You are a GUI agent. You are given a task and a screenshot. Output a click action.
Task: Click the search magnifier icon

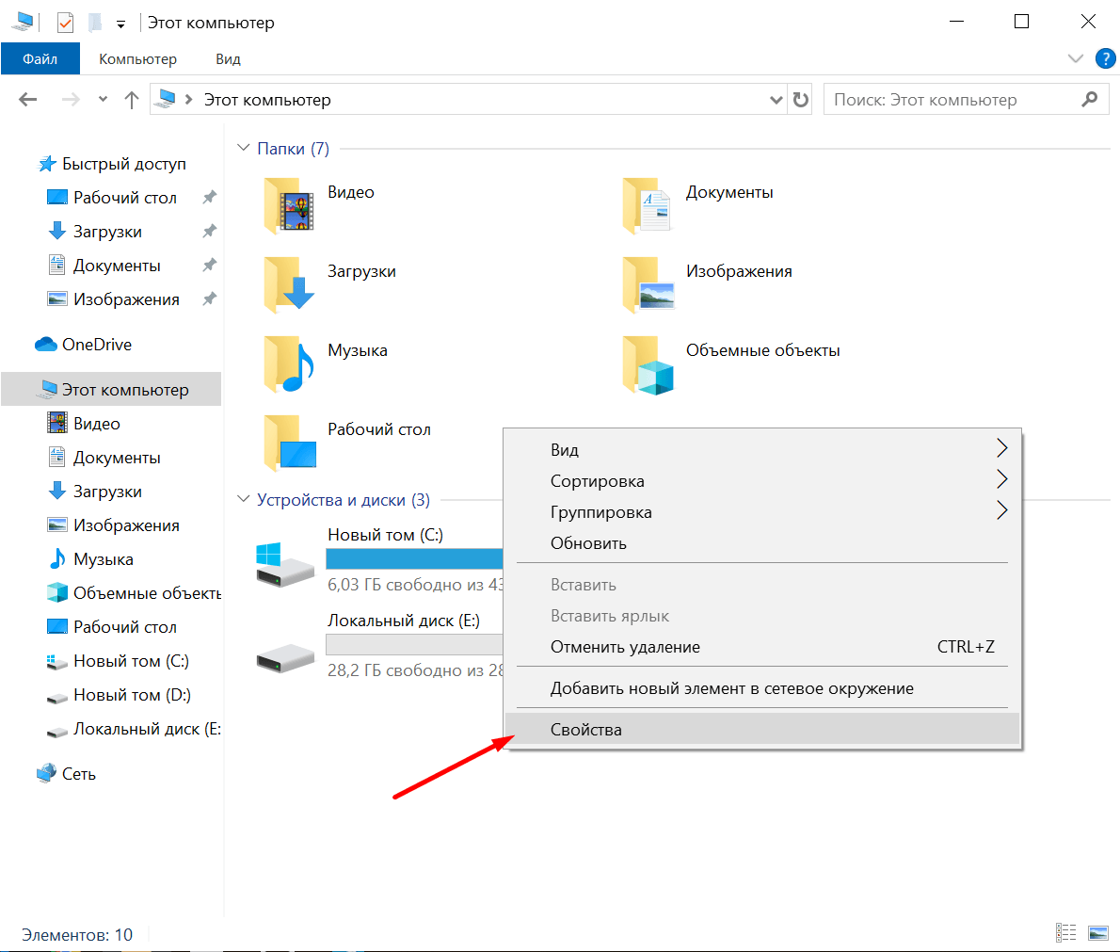coord(1089,100)
